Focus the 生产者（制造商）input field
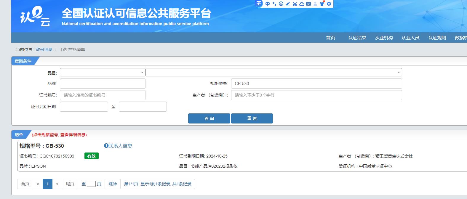This screenshot has height=199, width=467. tap(316, 95)
